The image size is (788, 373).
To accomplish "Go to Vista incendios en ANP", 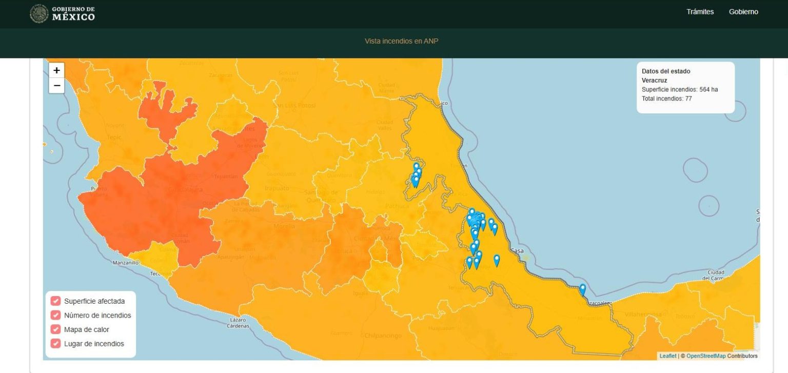I will tap(401, 41).
